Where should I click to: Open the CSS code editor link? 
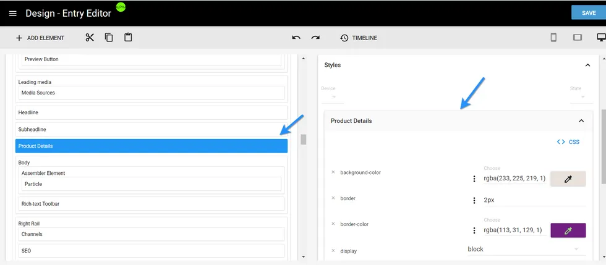(x=568, y=142)
